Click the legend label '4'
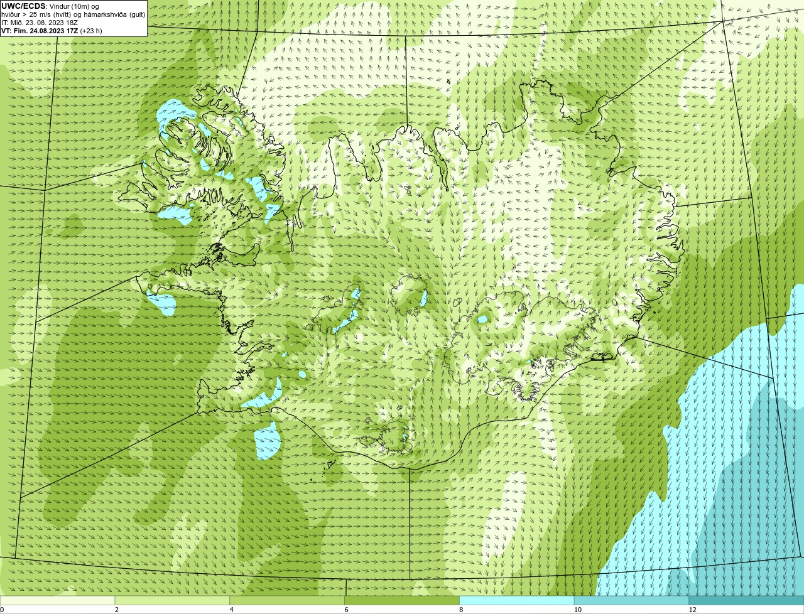The width and height of the screenshot is (804, 614). coord(232,610)
